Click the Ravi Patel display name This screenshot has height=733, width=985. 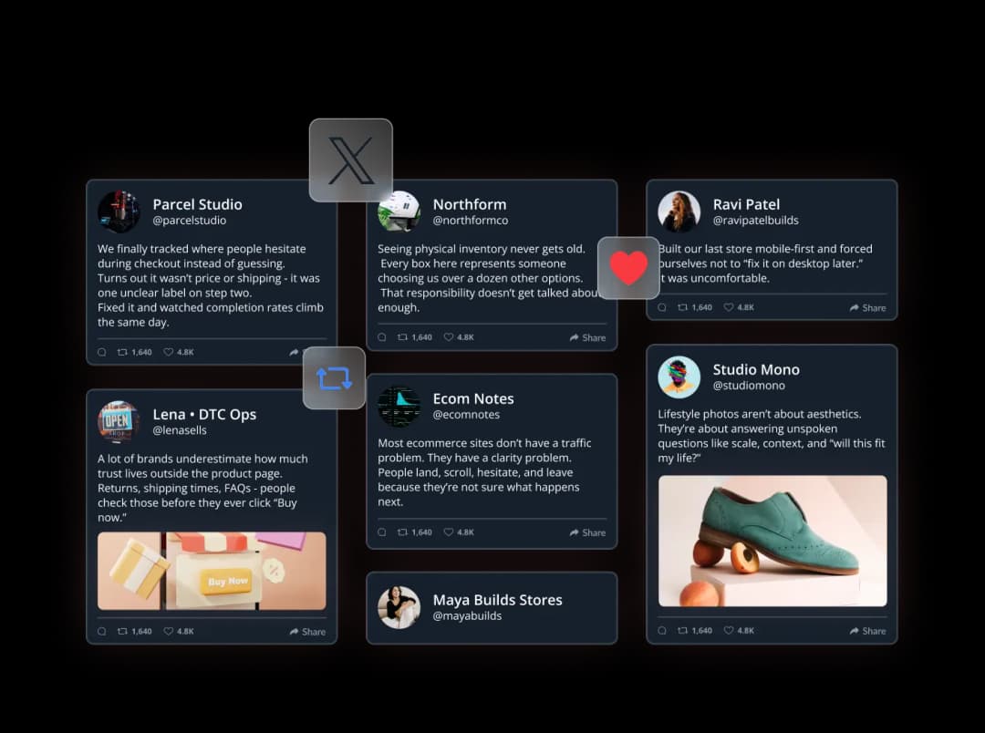point(746,204)
